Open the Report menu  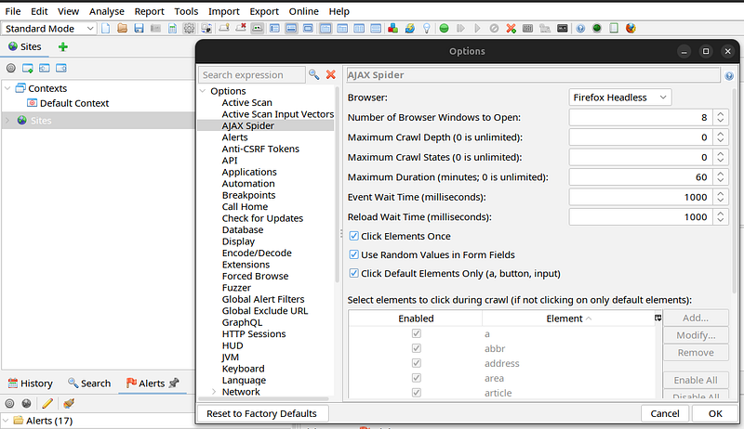click(149, 11)
